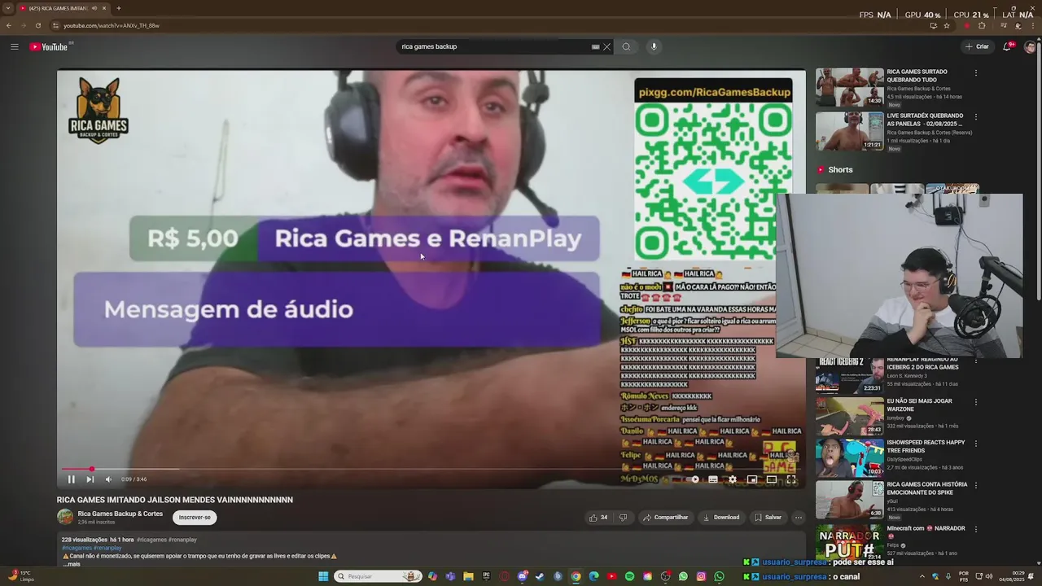Toggle the autoplay switch in the player
The height and width of the screenshot is (586, 1042).
[x=693, y=479]
